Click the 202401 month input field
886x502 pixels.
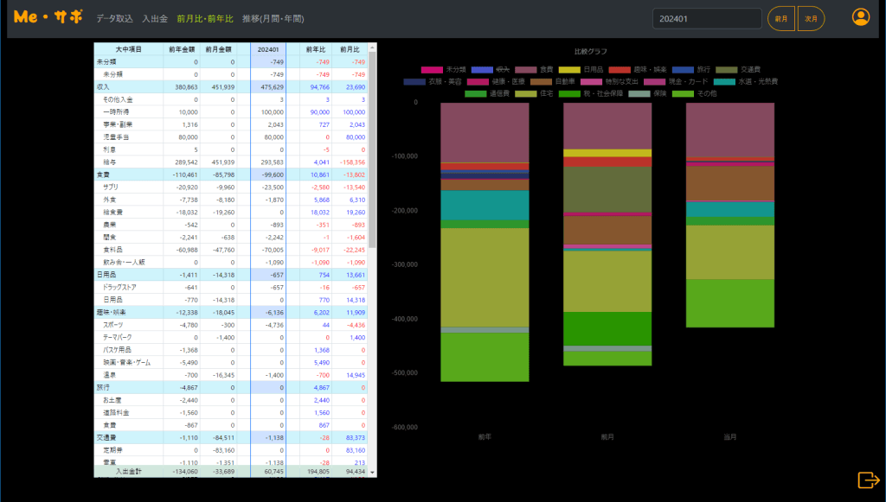[x=706, y=18]
